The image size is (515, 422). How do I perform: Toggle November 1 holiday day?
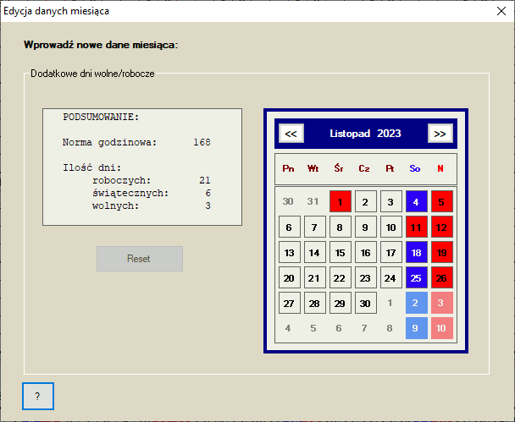point(340,202)
